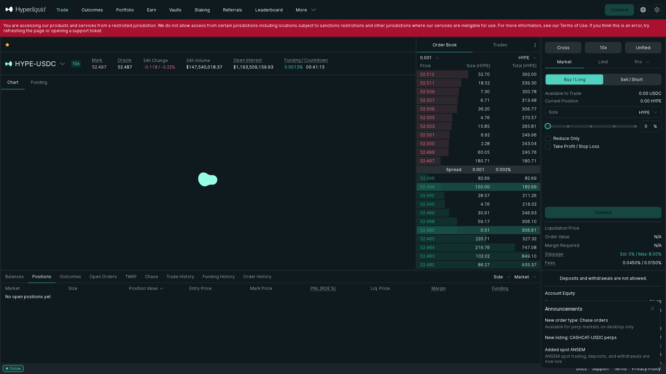This screenshot has height=374, width=666.
Task: Select the Order Book tab
Action: pyautogui.click(x=444, y=45)
